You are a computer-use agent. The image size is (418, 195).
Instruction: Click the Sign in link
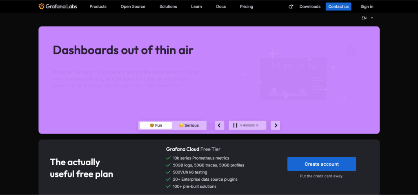367,7
